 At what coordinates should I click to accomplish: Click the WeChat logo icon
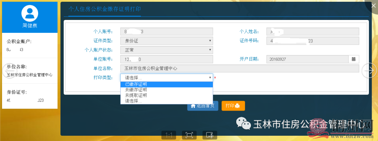(x=244, y=122)
